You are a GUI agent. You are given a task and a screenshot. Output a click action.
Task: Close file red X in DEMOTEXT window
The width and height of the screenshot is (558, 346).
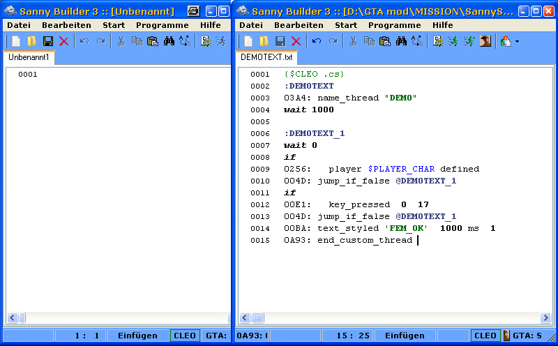[x=296, y=41]
